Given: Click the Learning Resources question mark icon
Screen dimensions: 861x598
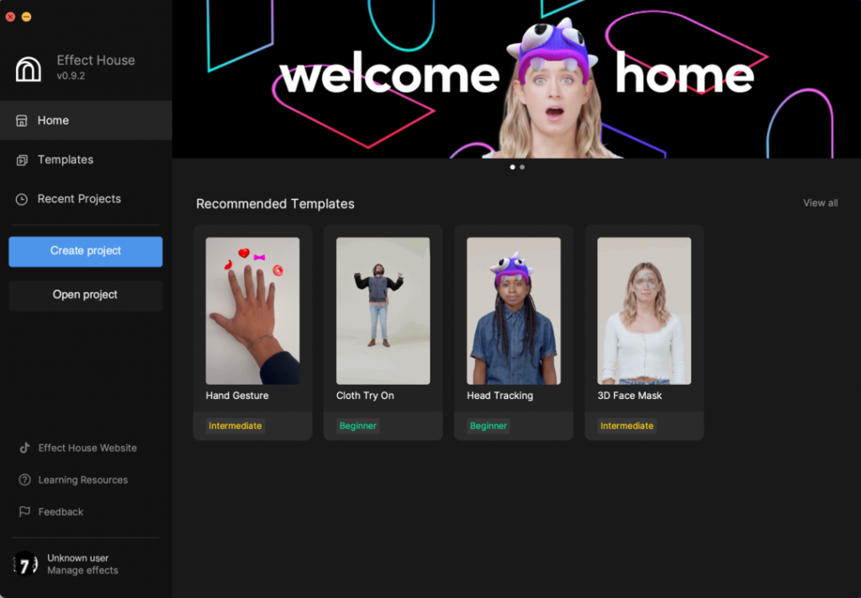Looking at the screenshot, I should pyautogui.click(x=24, y=480).
